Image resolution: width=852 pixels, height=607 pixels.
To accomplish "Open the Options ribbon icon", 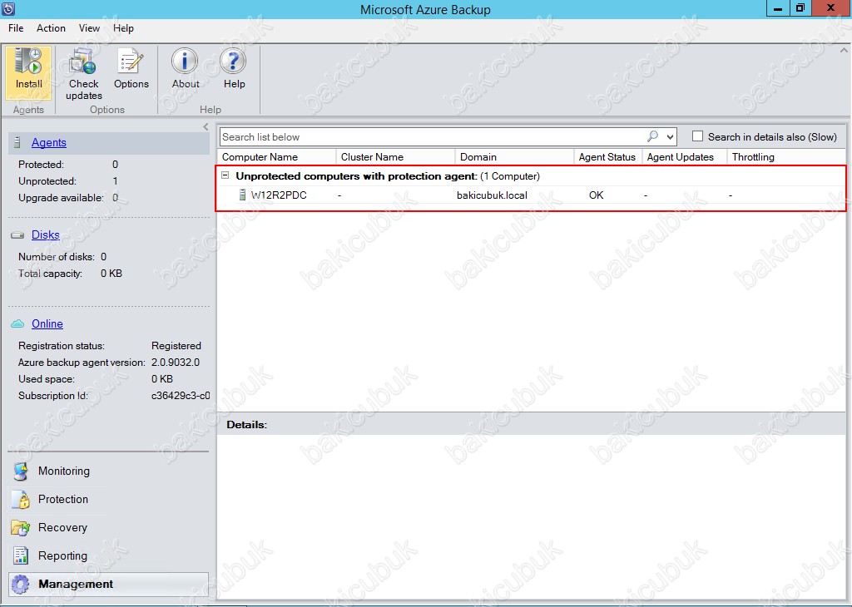I will tap(131, 61).
